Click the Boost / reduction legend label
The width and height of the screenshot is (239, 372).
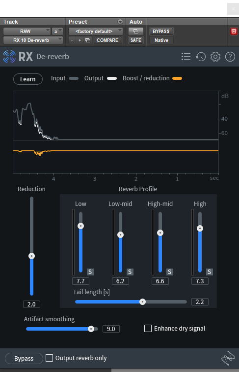point(146,78)
